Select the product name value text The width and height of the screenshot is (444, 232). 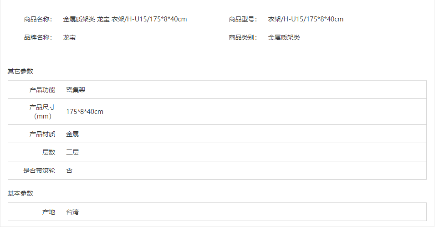(x=125, y=19)
